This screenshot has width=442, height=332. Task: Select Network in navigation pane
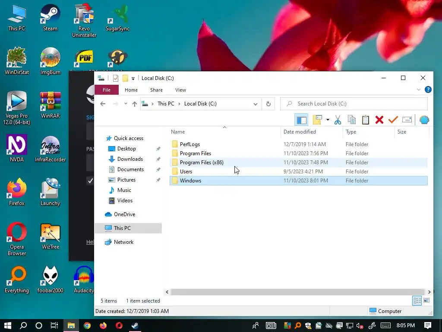point(123,242)
